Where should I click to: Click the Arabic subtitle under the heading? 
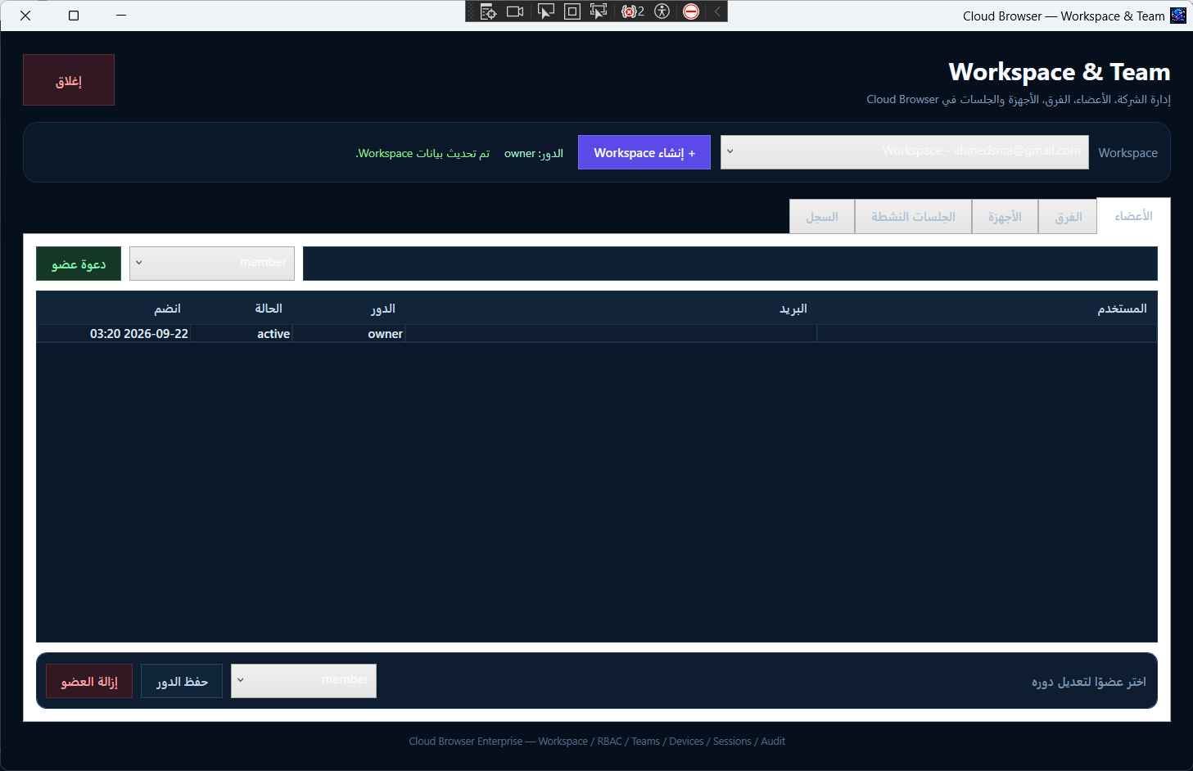click(x=1019, y=99)
